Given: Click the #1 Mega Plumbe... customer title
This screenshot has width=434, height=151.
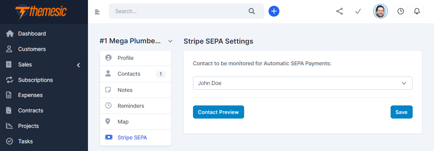Looking at the screenshot, I should [x=130, y=41].
